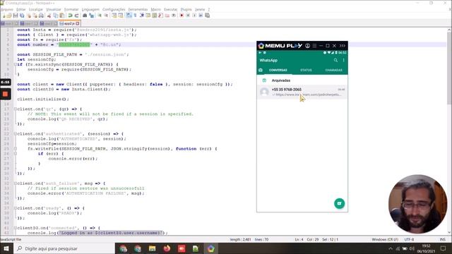The image size is (452, 254).
Task: Open the WhatsApp camera tab icon
Action: [x=261, y=70]
